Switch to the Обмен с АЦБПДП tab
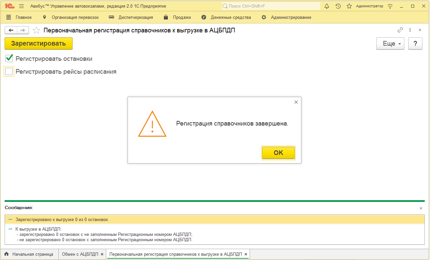The height and width of the screenshot is (260, 430). (x=80, y=254)
